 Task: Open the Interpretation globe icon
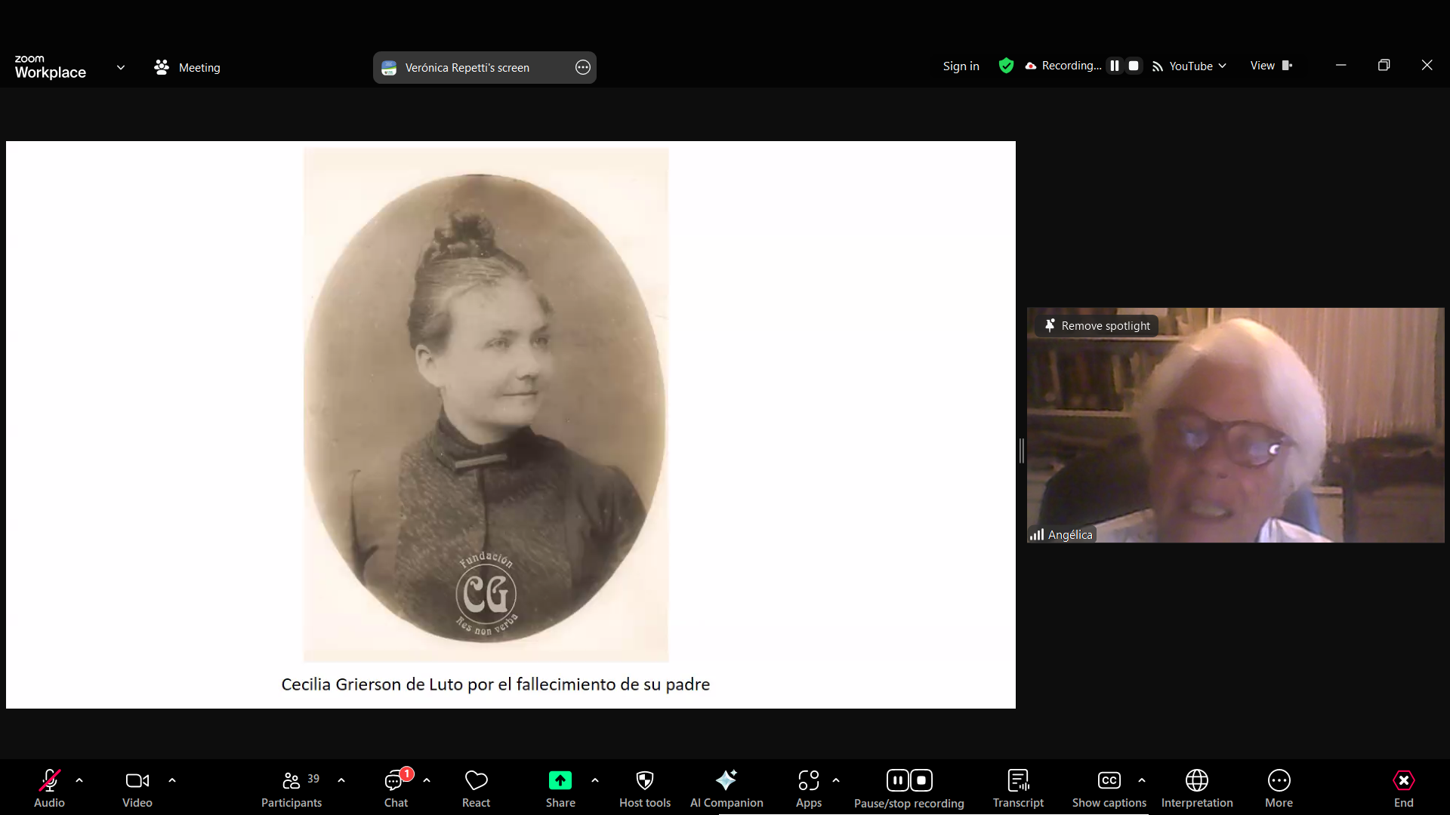[x=1196, y=787]
